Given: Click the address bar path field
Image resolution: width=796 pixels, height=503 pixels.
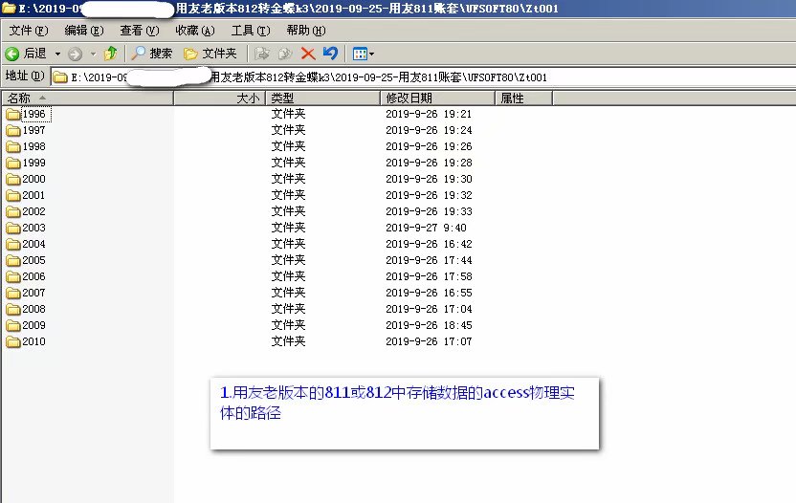Looking at the screenshot, I should click(x=383, y=77).
